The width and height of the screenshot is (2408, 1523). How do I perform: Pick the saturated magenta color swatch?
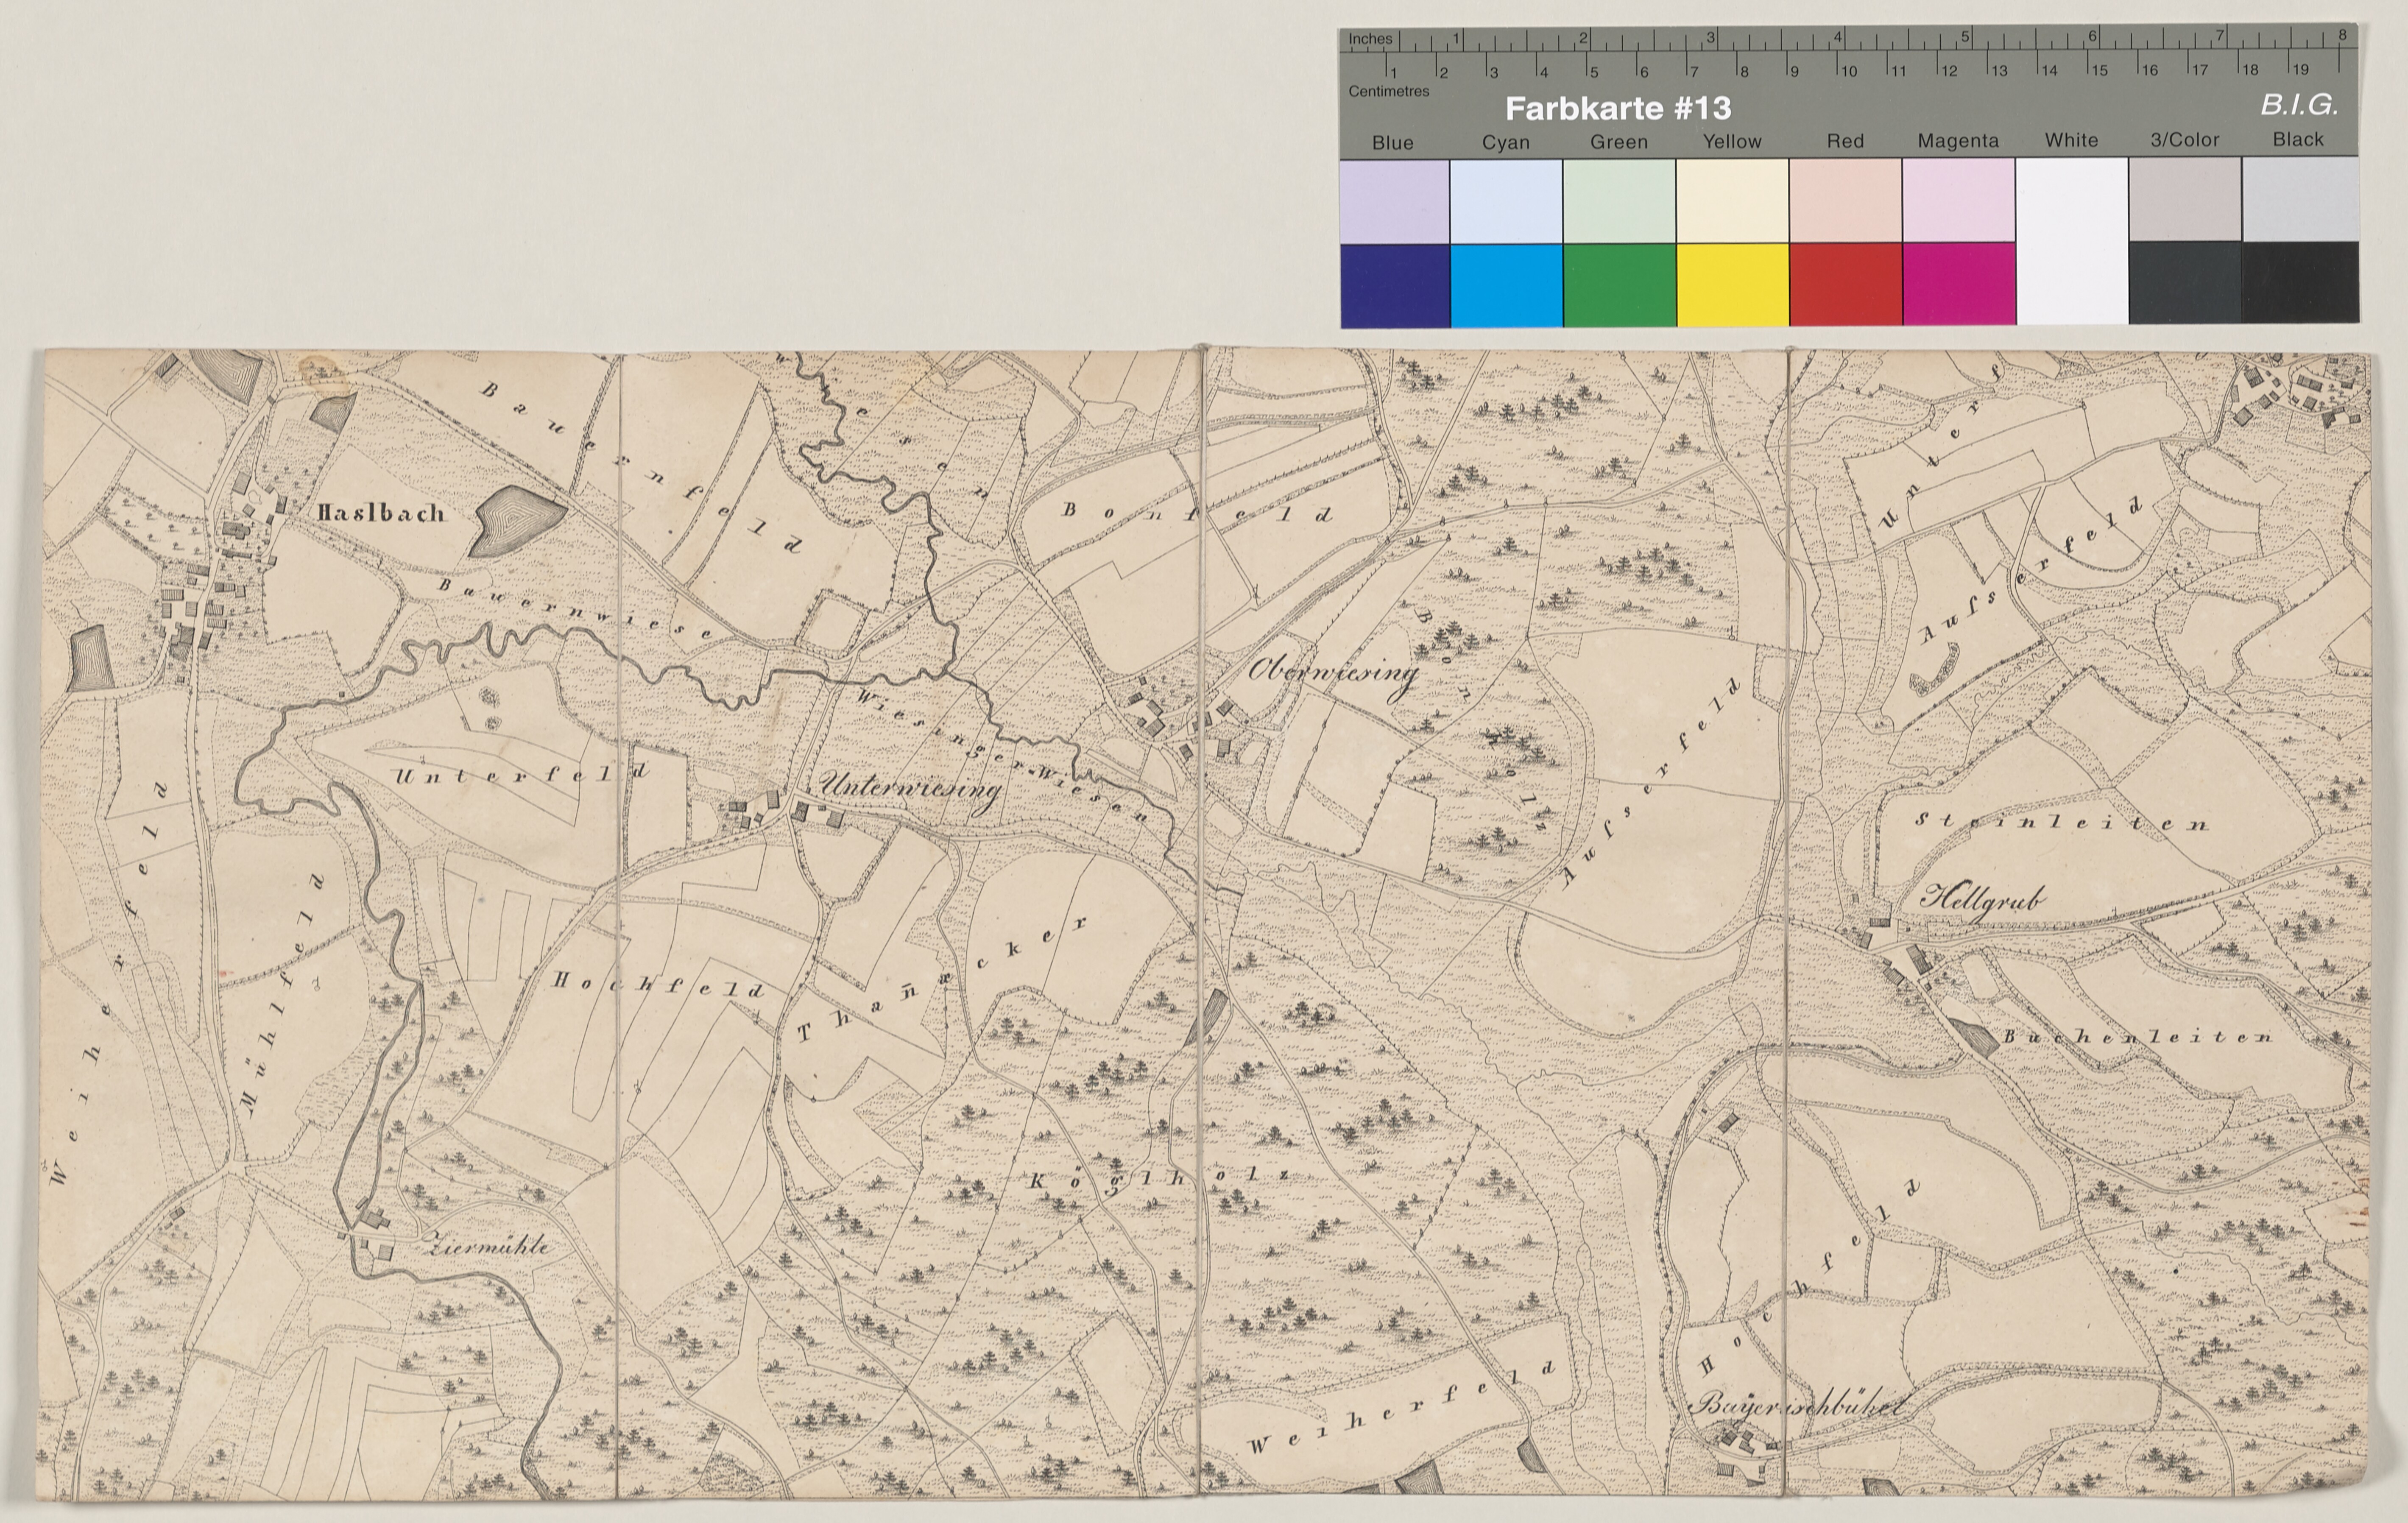coord(1959,285)
